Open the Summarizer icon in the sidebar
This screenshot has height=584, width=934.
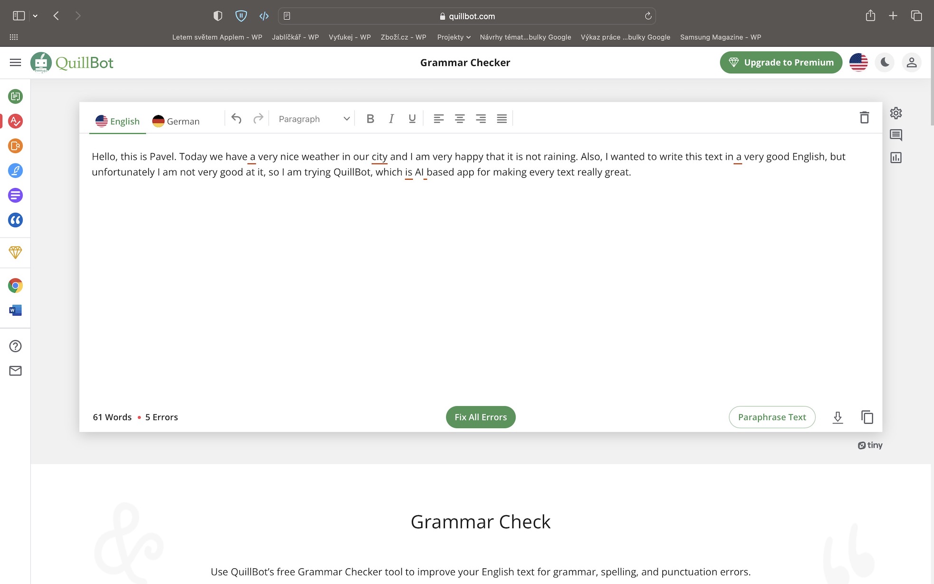pos(15,195)
